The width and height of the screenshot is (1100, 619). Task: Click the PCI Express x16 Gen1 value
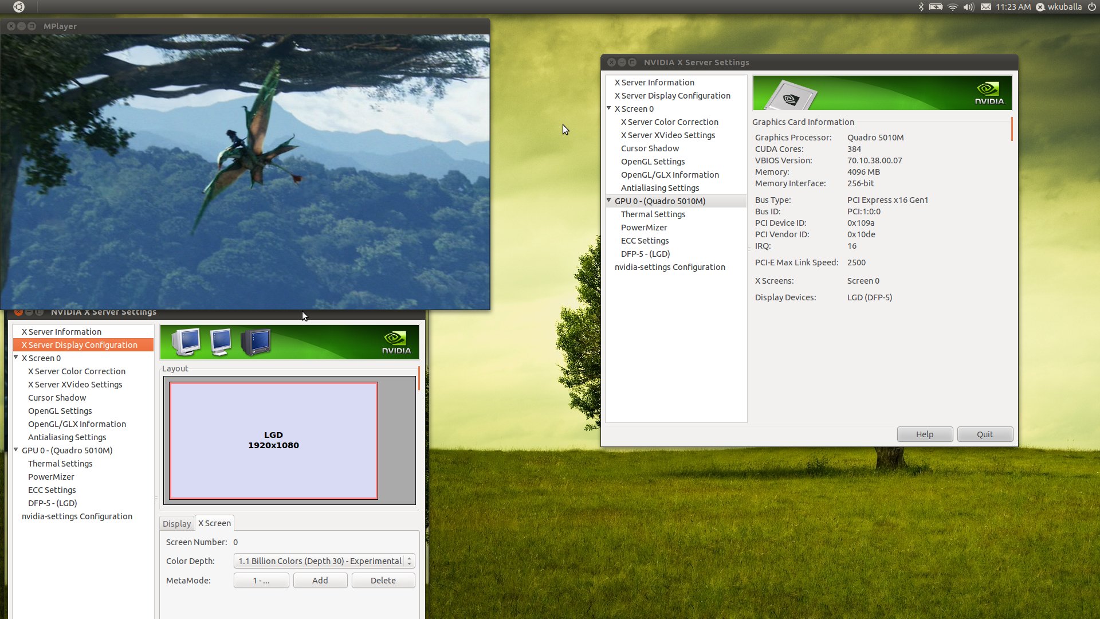887,200
